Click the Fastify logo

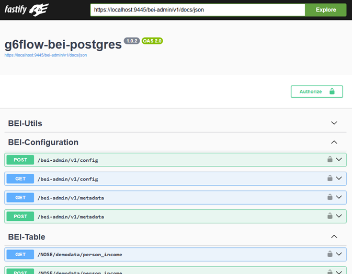[27, 9]
